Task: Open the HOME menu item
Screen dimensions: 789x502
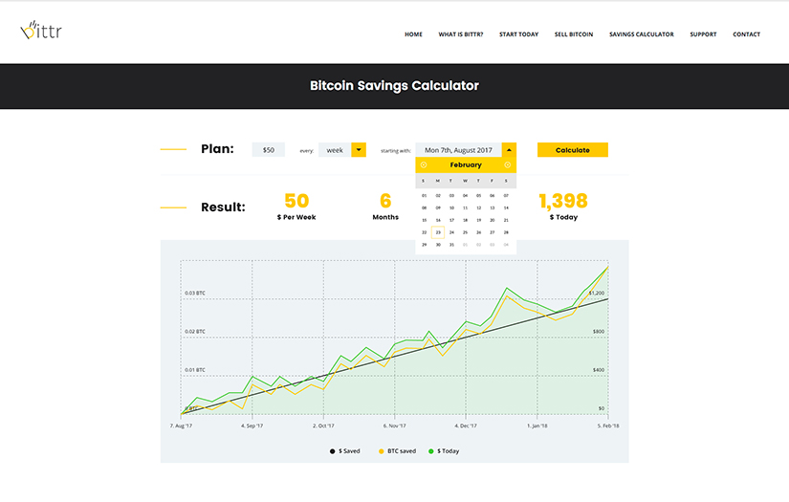Action: (413, 34)
